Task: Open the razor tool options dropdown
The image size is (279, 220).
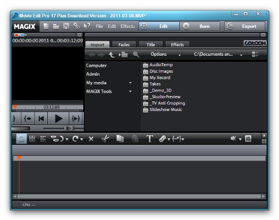Action: [169, 139]
